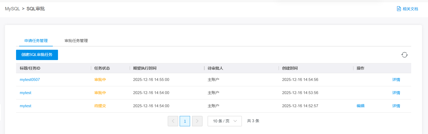Open the mytest0507 task link

point(30,80)
